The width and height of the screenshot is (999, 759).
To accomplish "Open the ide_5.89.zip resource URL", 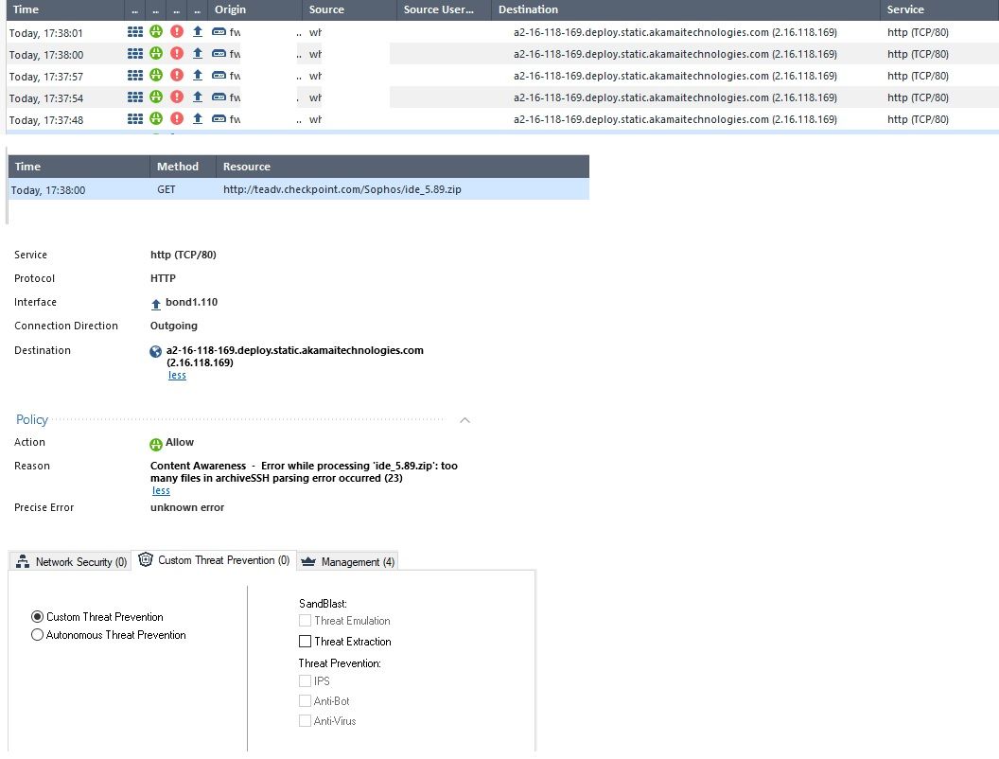I will [342, 189].
